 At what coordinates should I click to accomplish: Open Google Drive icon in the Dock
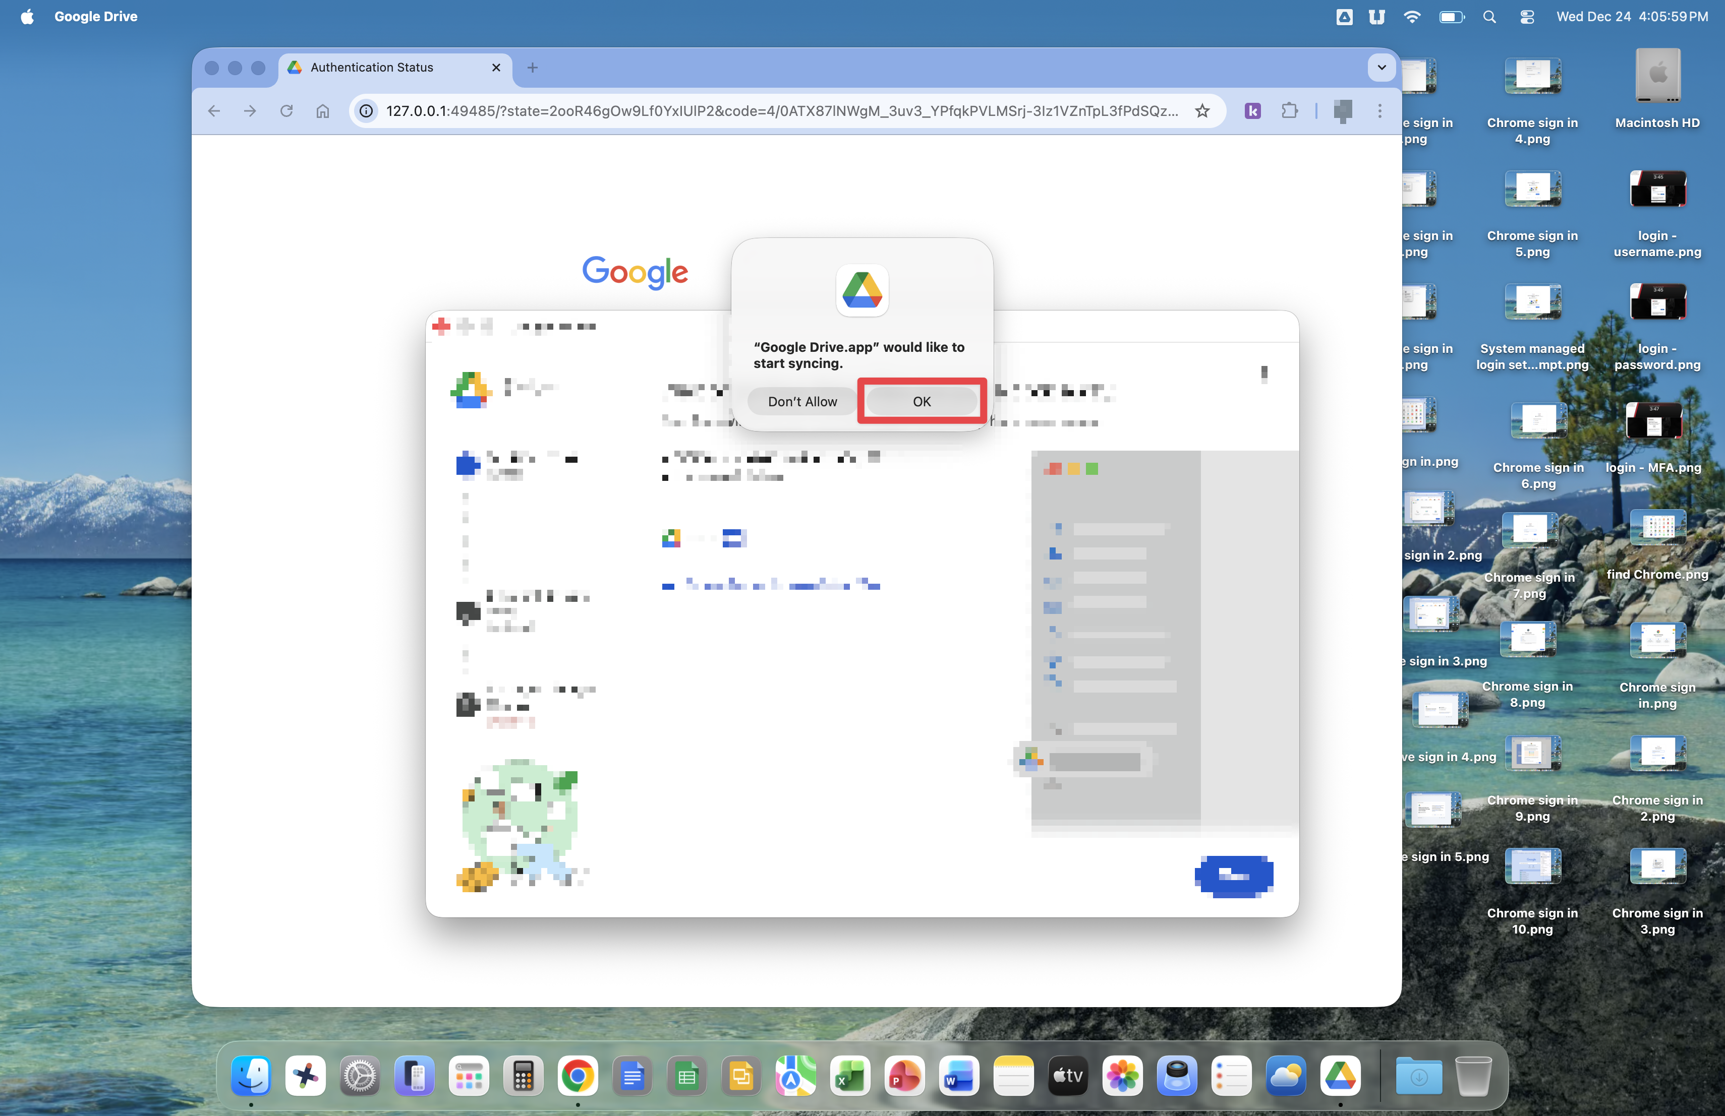pos(1340,1077)
